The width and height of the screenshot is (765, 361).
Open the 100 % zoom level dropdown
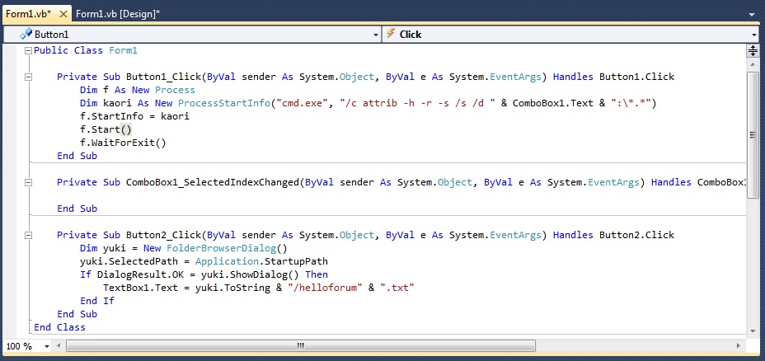point(47,346)
